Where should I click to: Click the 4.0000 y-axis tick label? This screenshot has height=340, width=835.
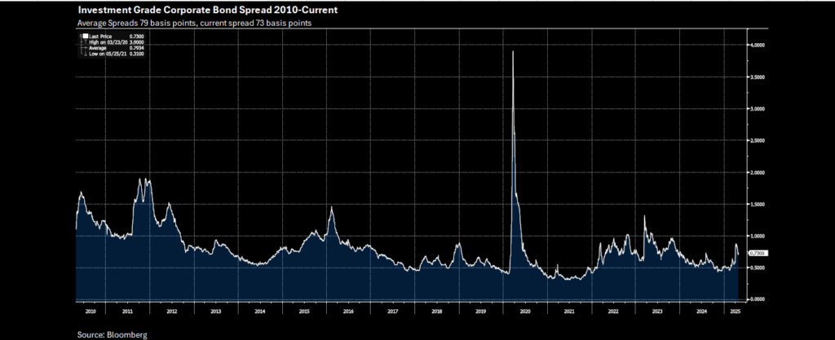(x=758, y=46)
